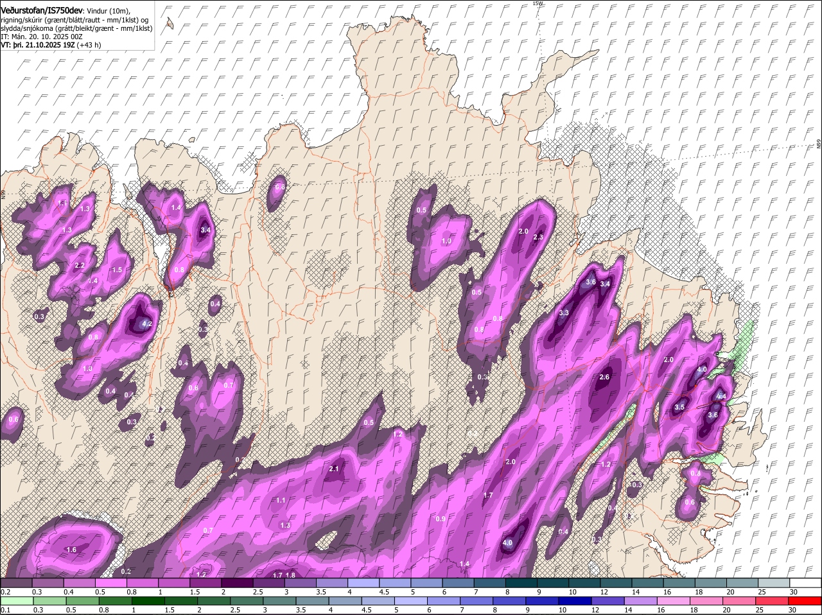
Task: Click the top-row legend swatch labeled 0.5
Action: pos(112,583)
